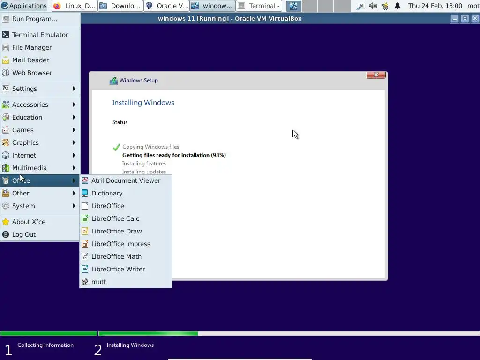Open the Applications menu button

coord(24,6)
